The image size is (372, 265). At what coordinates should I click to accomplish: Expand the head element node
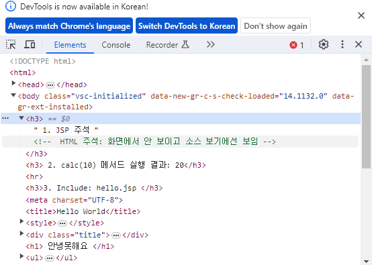point(13,83)
